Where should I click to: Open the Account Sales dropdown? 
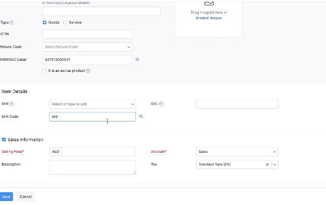(x=237, y=152)
